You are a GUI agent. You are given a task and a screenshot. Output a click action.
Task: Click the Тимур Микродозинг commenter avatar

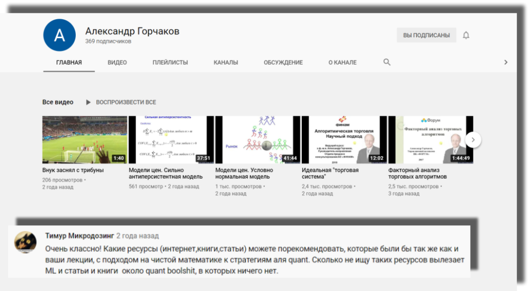(25, 242)
